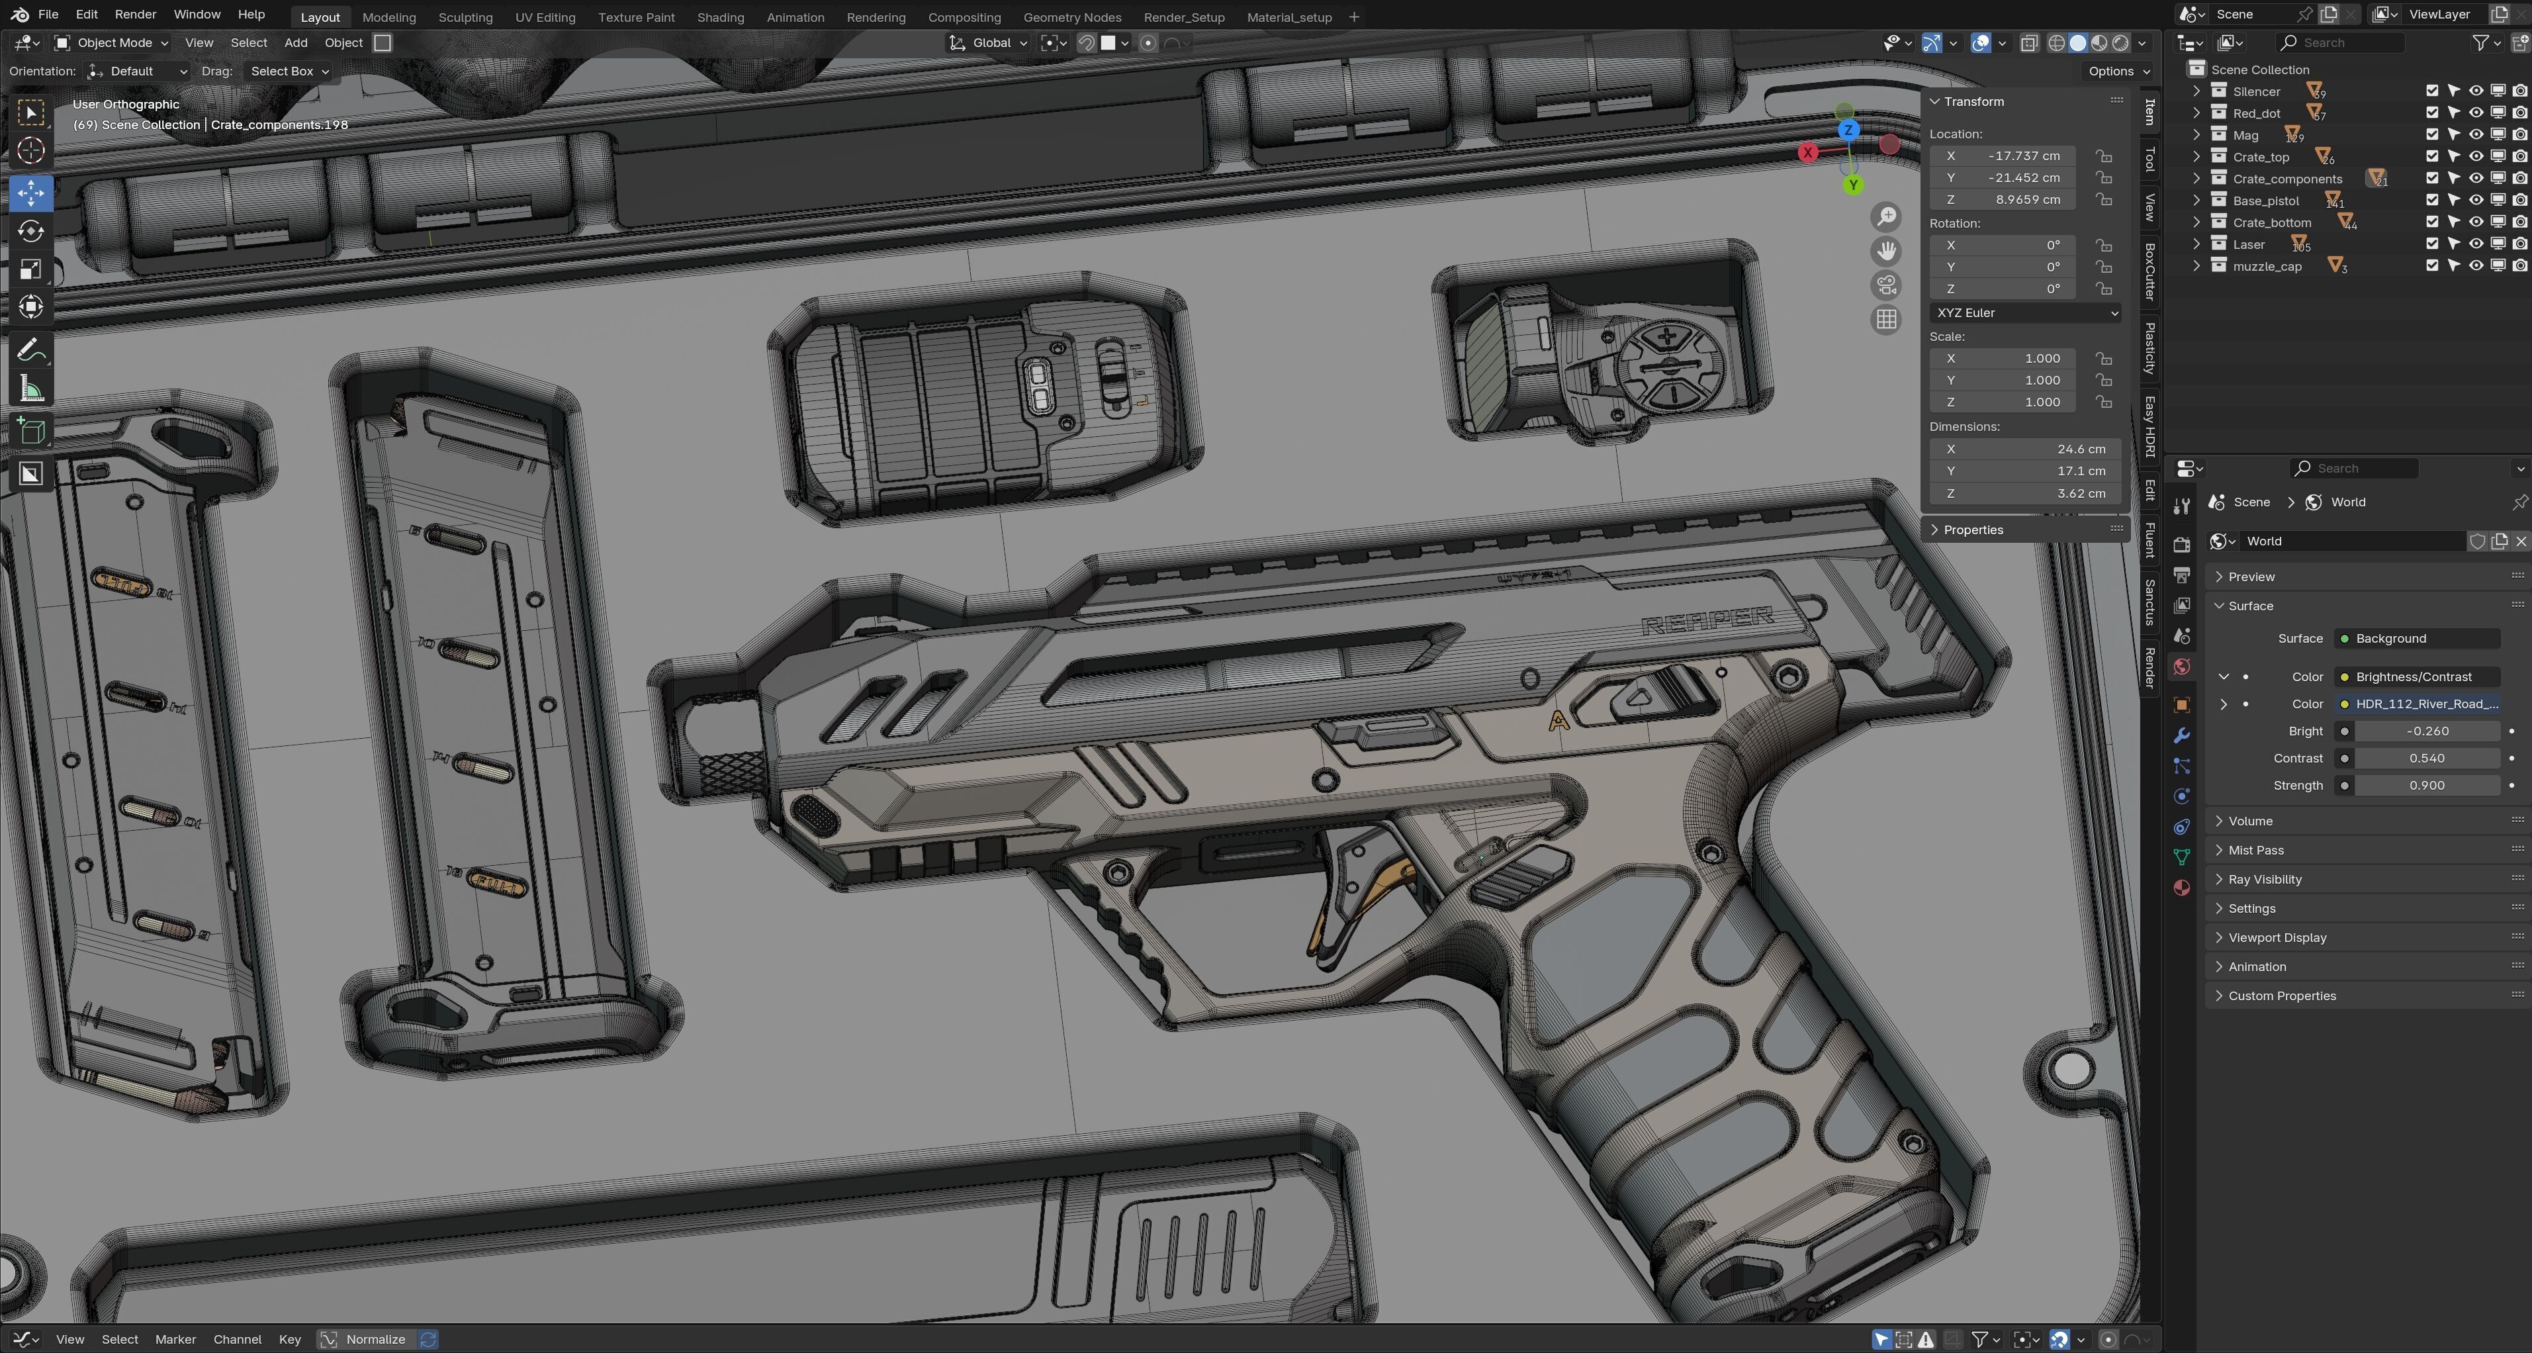Open the Render properties tab icon

2182,543
